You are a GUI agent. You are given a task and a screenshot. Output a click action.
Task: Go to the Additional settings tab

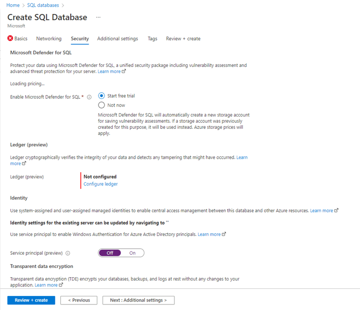pyautogui.click(x=117, y=38)
